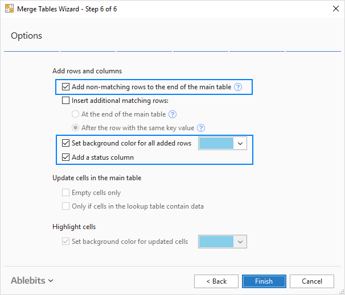Viewport: 345px width, 295px height.
Task: Uncheck the 'Add a status column' option
Action: click(66, 157)
